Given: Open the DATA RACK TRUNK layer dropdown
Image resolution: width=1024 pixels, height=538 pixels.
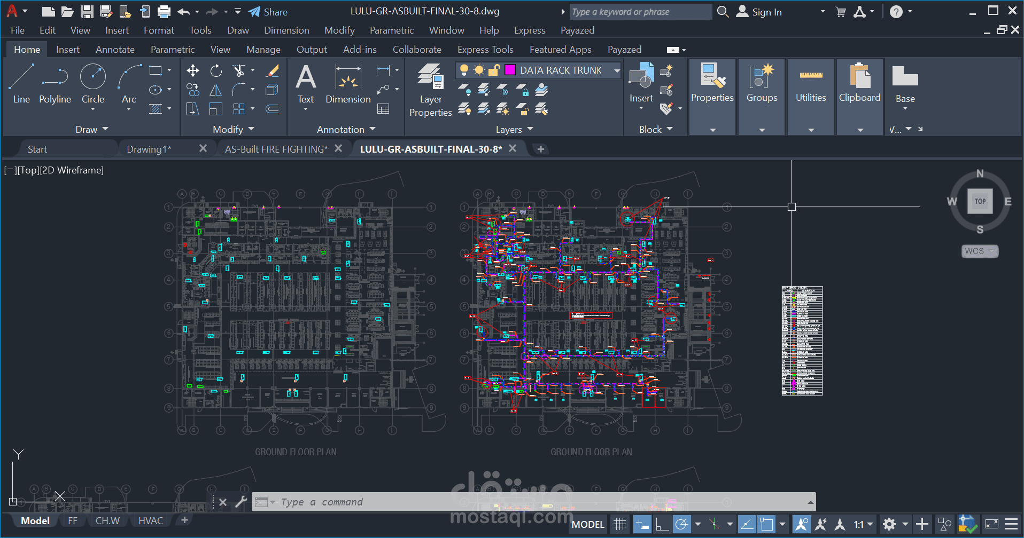Looking at the screenshot, I should click(617, 70).
